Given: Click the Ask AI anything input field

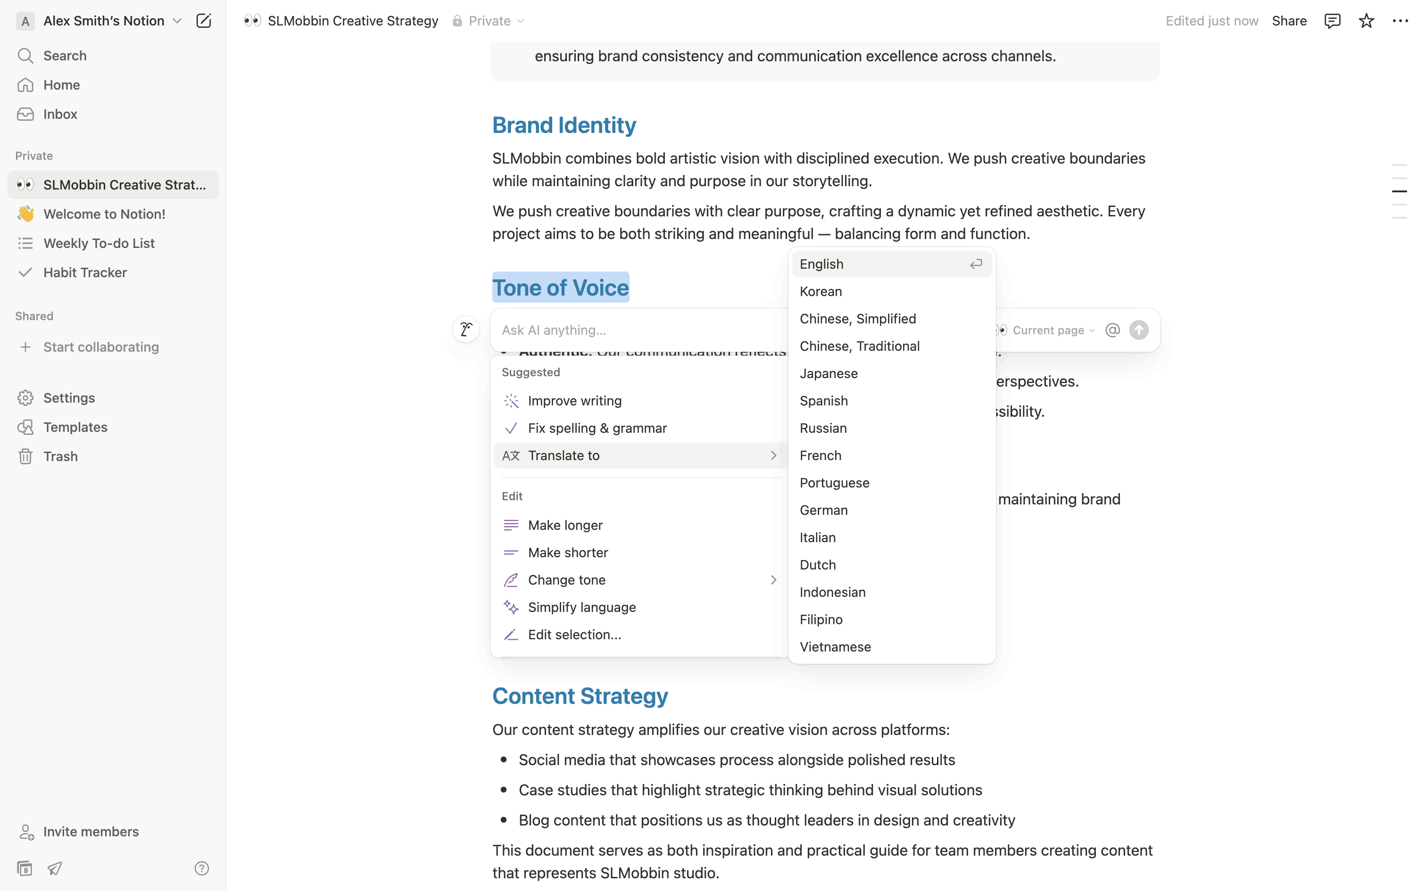Looking at the screenshot, I should click(x=637, y=330).
